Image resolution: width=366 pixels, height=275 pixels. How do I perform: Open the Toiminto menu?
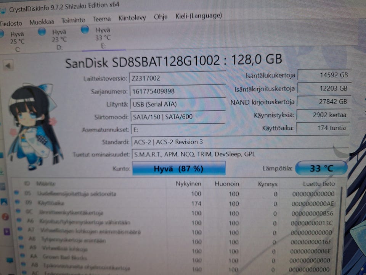point(73,21)
